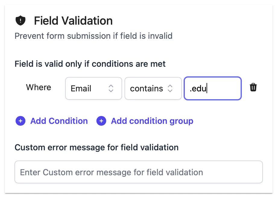
Task: Open the Email field dropdown
Action: tap(93, 88)
